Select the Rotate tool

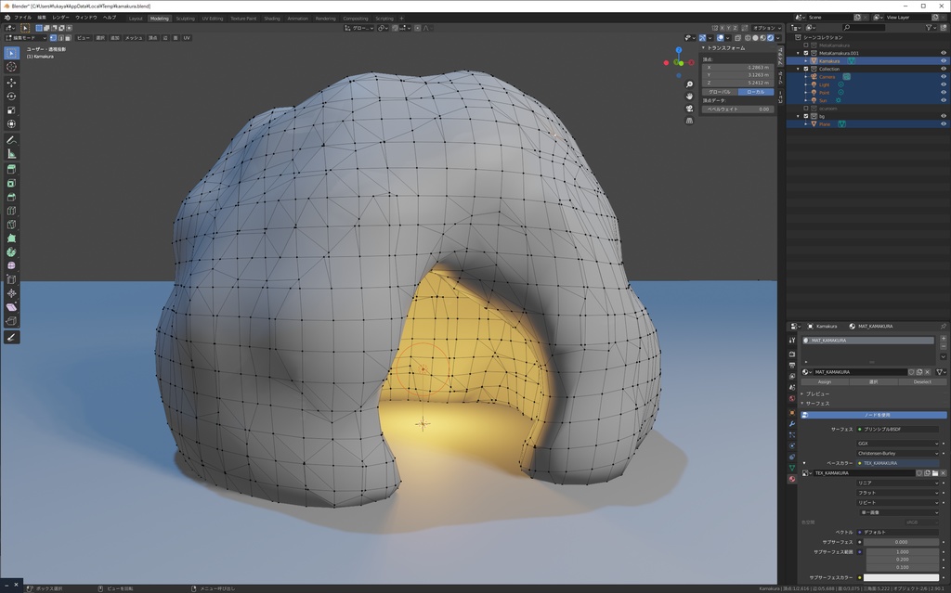[10, 97]
